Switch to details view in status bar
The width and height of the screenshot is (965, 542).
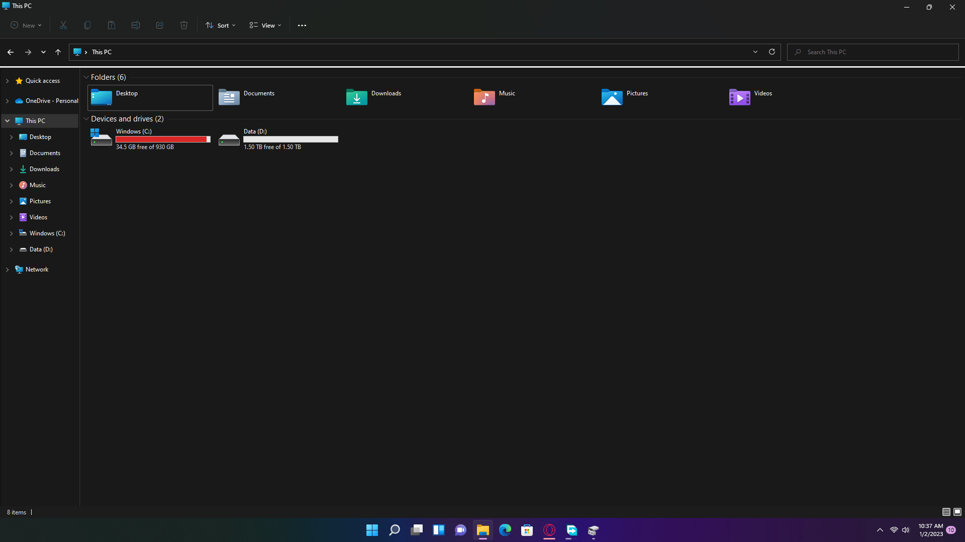pos(946,512)
